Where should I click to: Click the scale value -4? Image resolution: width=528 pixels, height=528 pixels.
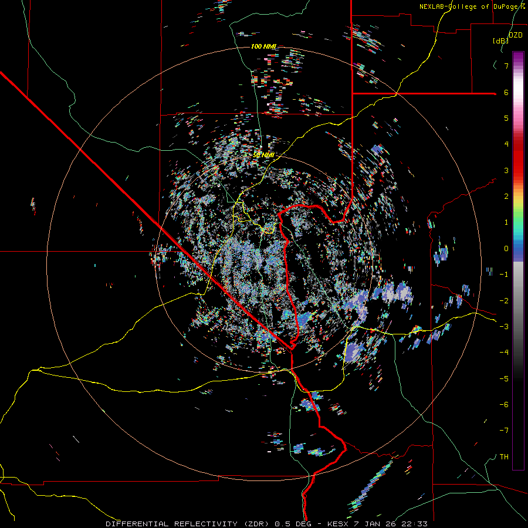(x=504, y=353)
